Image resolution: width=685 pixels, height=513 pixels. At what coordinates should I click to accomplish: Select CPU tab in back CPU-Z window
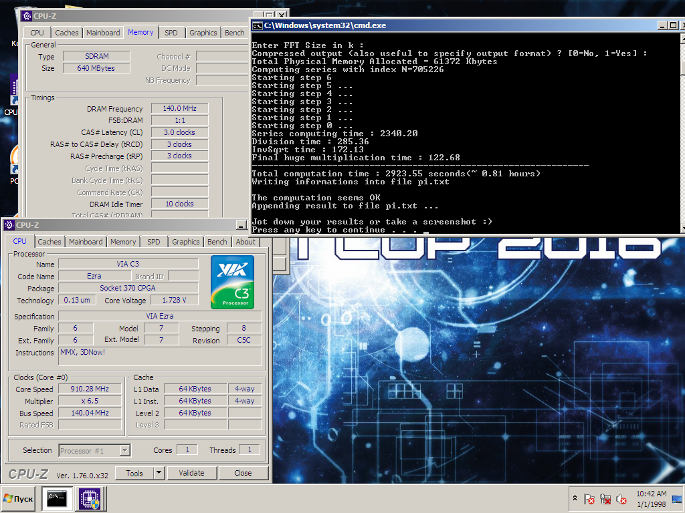37,33
